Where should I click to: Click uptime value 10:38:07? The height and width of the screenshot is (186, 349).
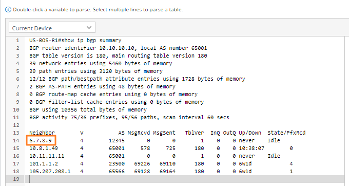tap(251, 148)
